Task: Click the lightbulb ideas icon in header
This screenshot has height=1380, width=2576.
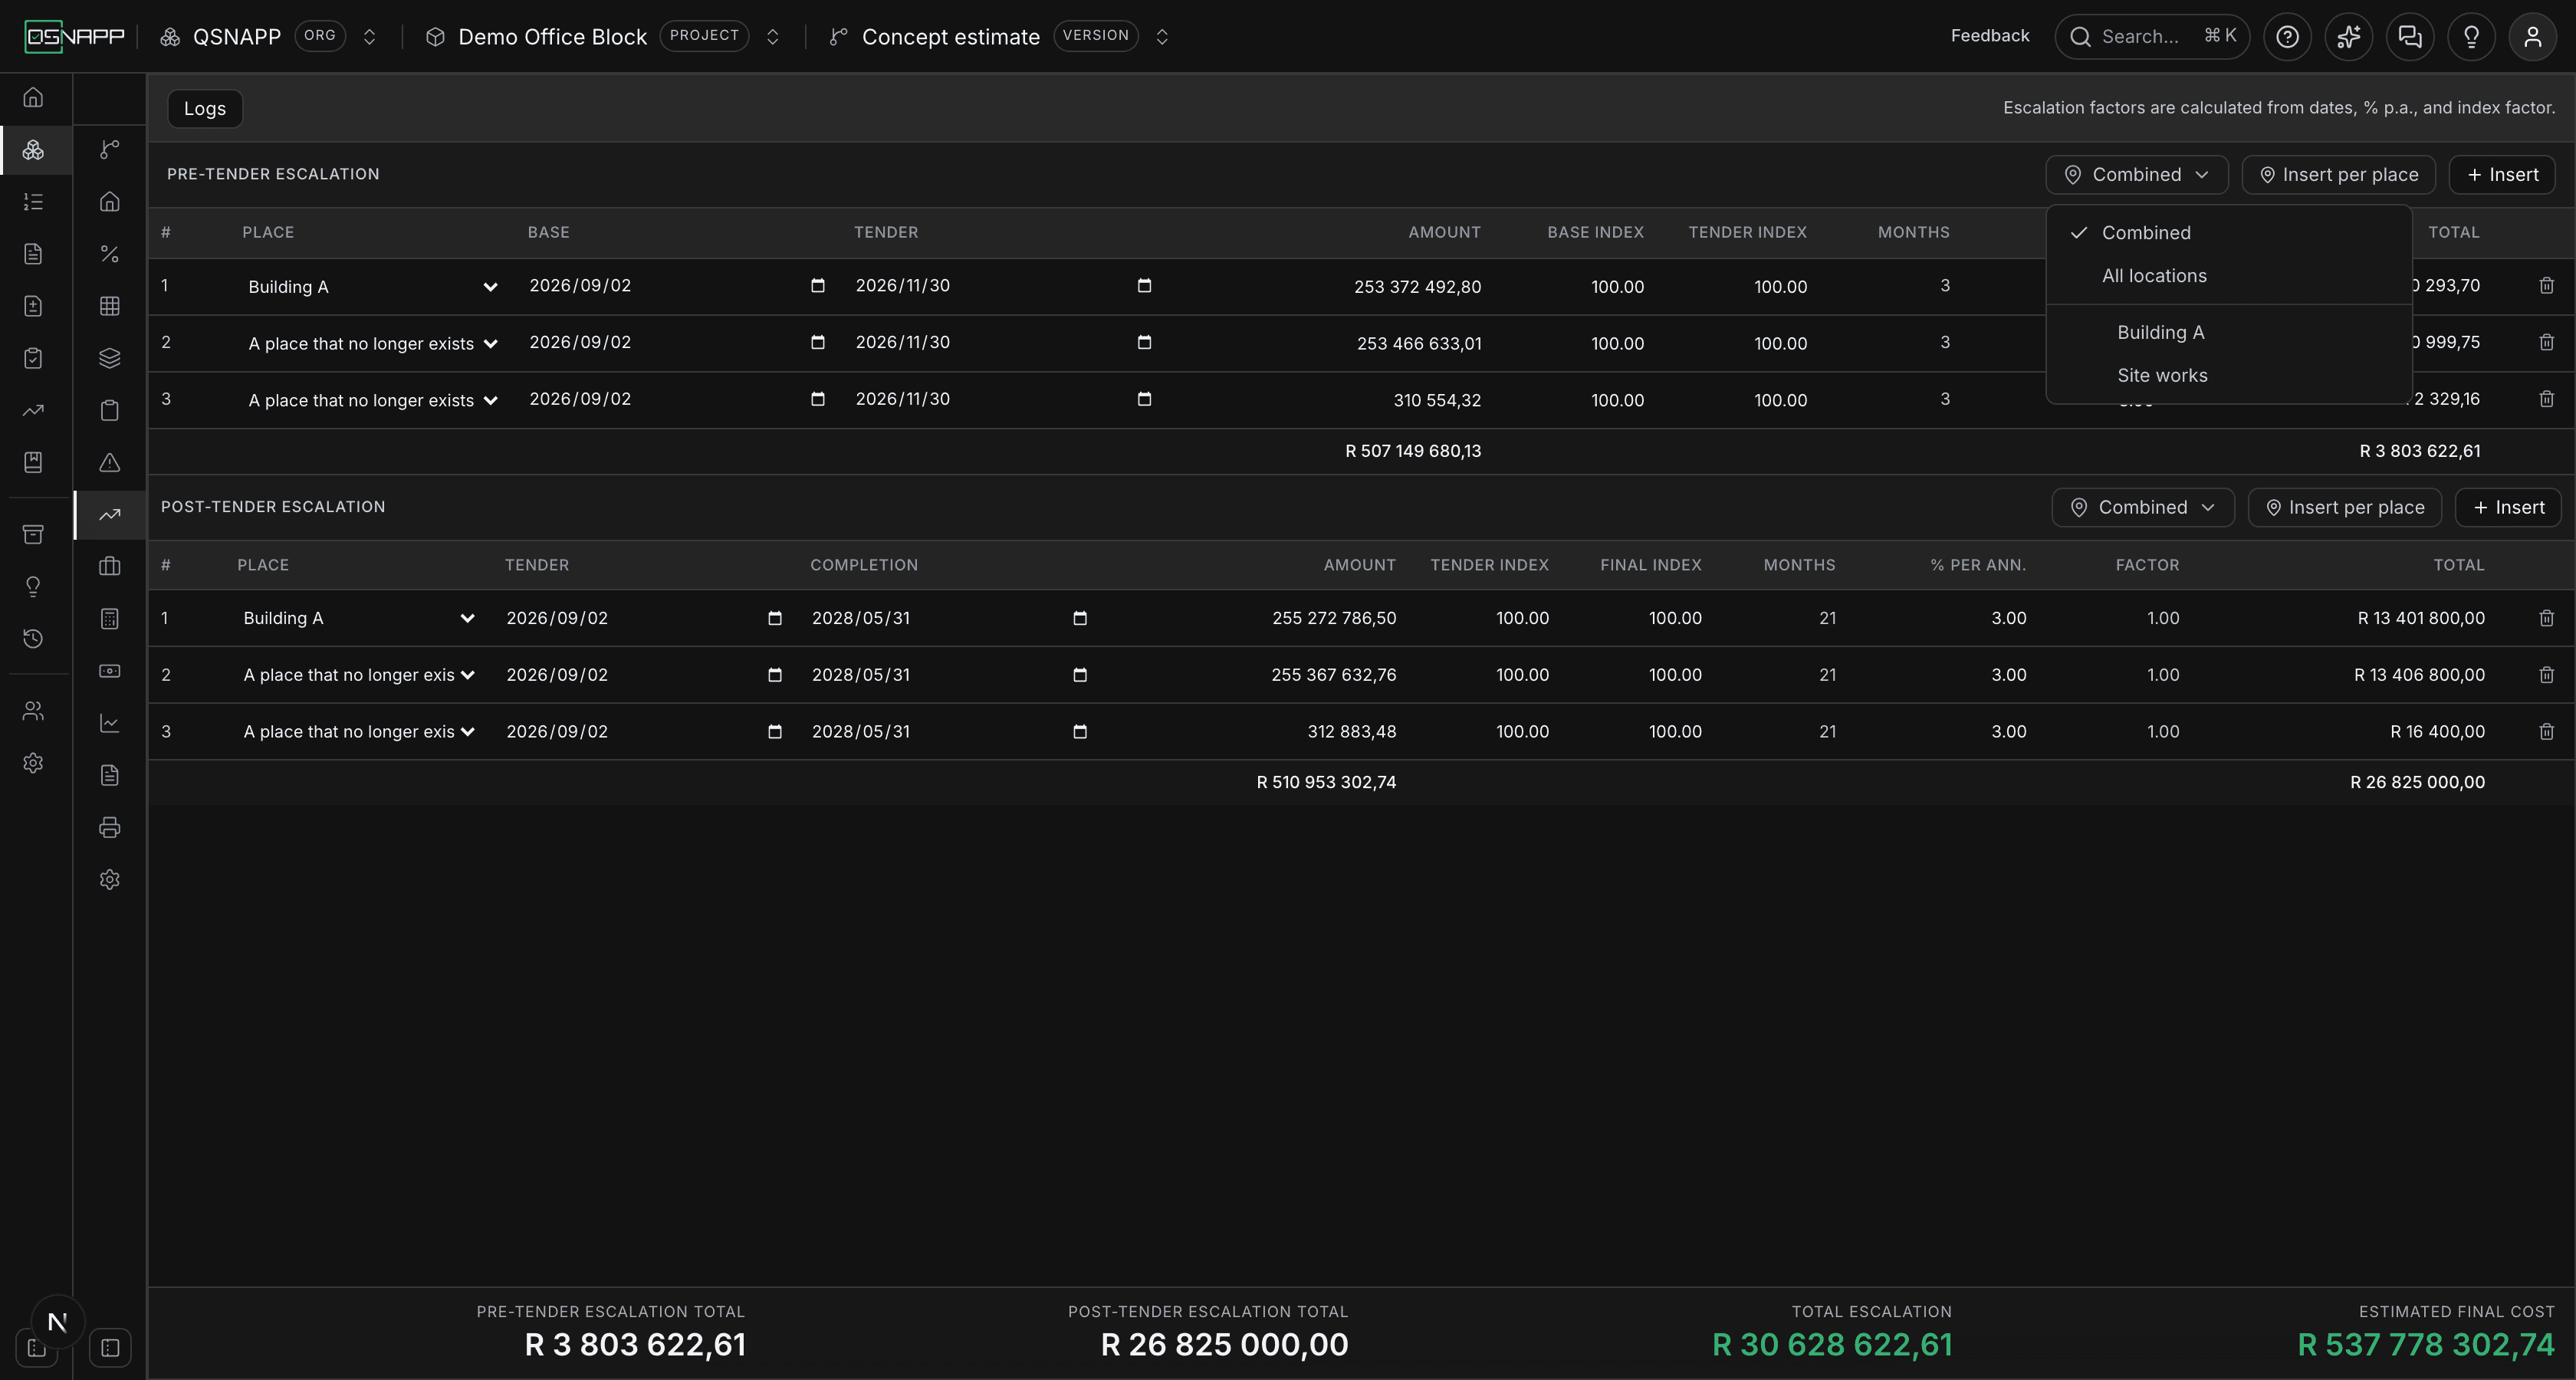Action: [2471, 37]
